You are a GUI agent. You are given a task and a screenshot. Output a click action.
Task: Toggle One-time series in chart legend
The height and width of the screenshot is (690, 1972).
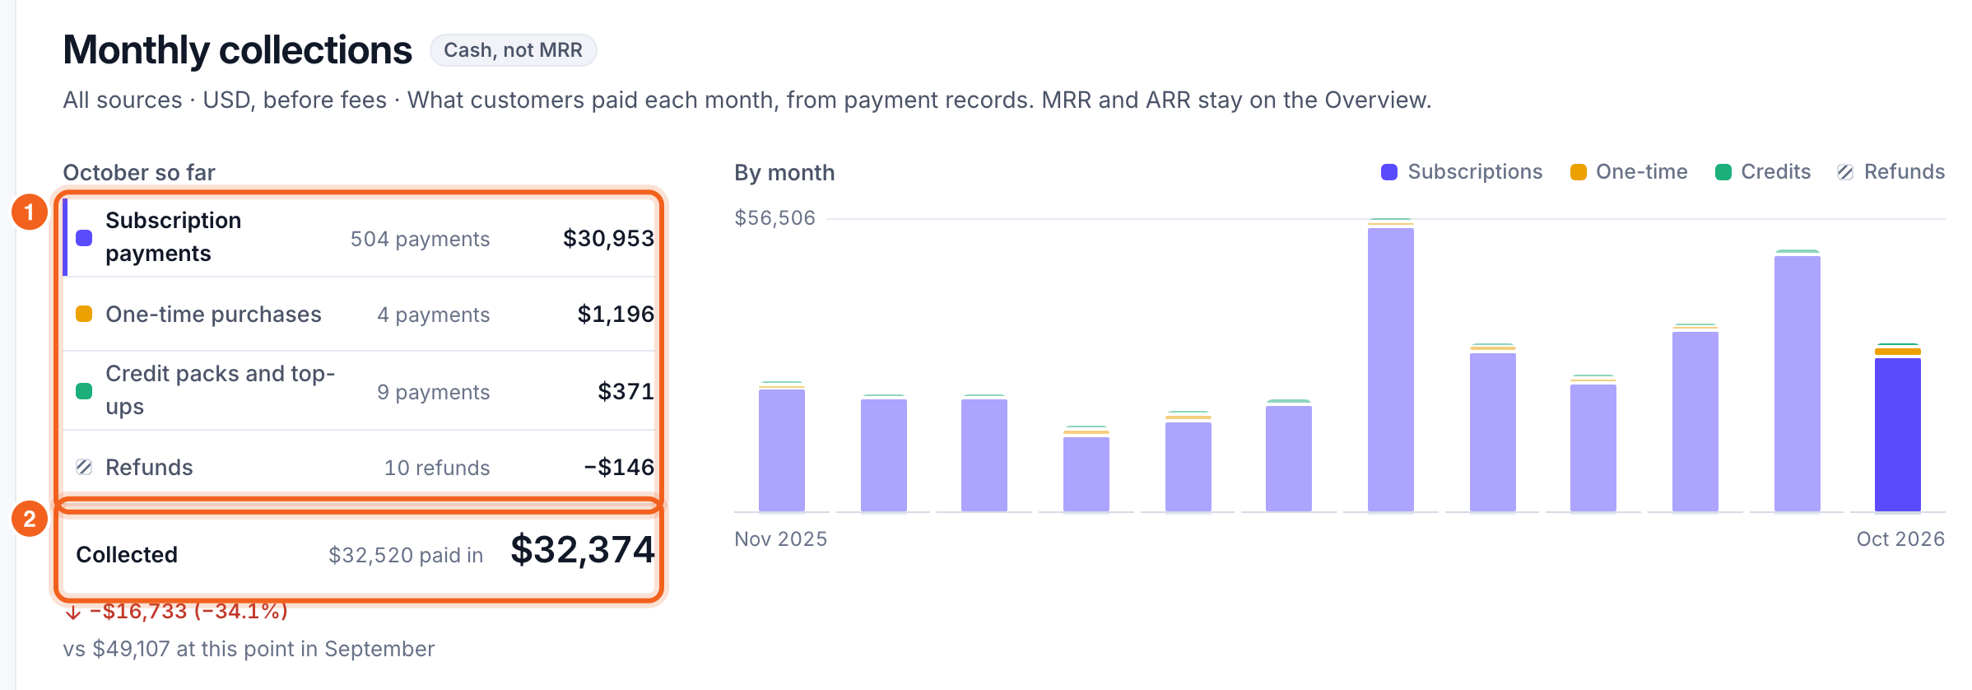[1629, 172]
